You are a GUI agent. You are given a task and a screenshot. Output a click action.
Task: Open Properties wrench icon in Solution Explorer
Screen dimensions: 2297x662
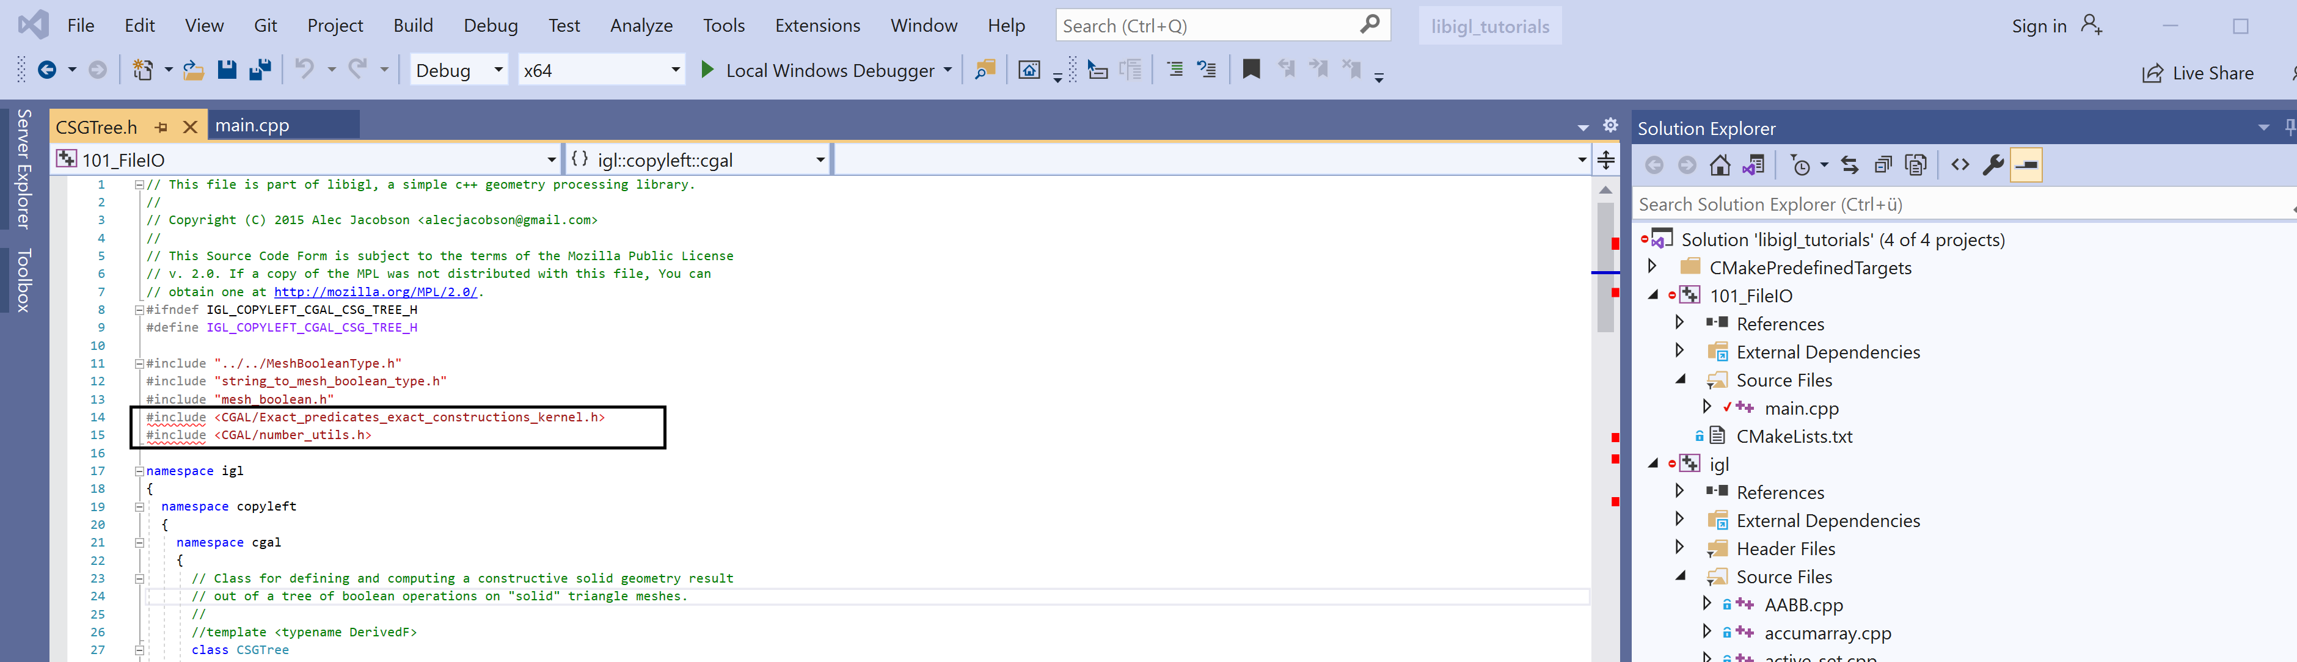[1993, 165]
